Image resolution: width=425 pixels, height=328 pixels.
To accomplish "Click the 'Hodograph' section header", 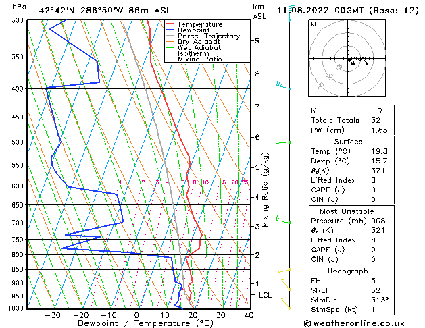I will coord(348,271).
